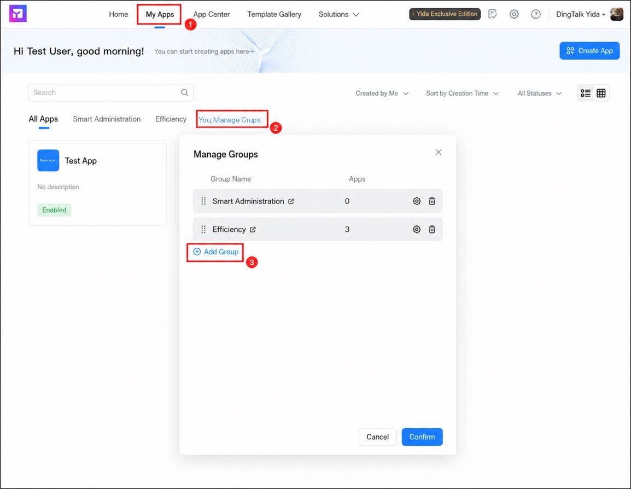Click the drag handle of Efficiency group
631x489 pixels.
[203, 229]
